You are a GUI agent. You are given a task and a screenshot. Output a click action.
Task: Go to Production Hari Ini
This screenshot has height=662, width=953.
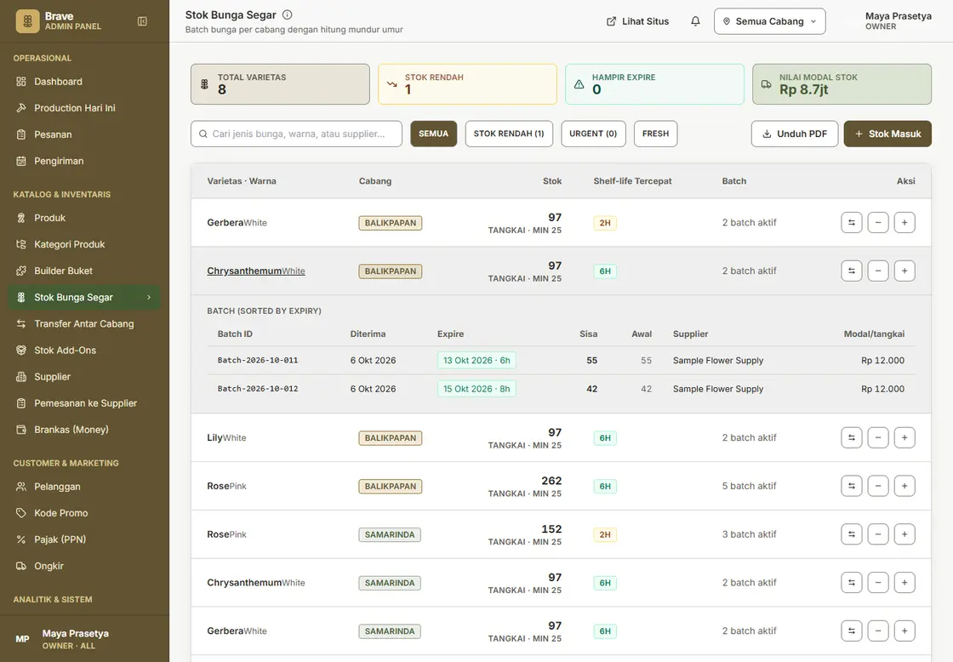pyautogui.click(x=84, y=108)
